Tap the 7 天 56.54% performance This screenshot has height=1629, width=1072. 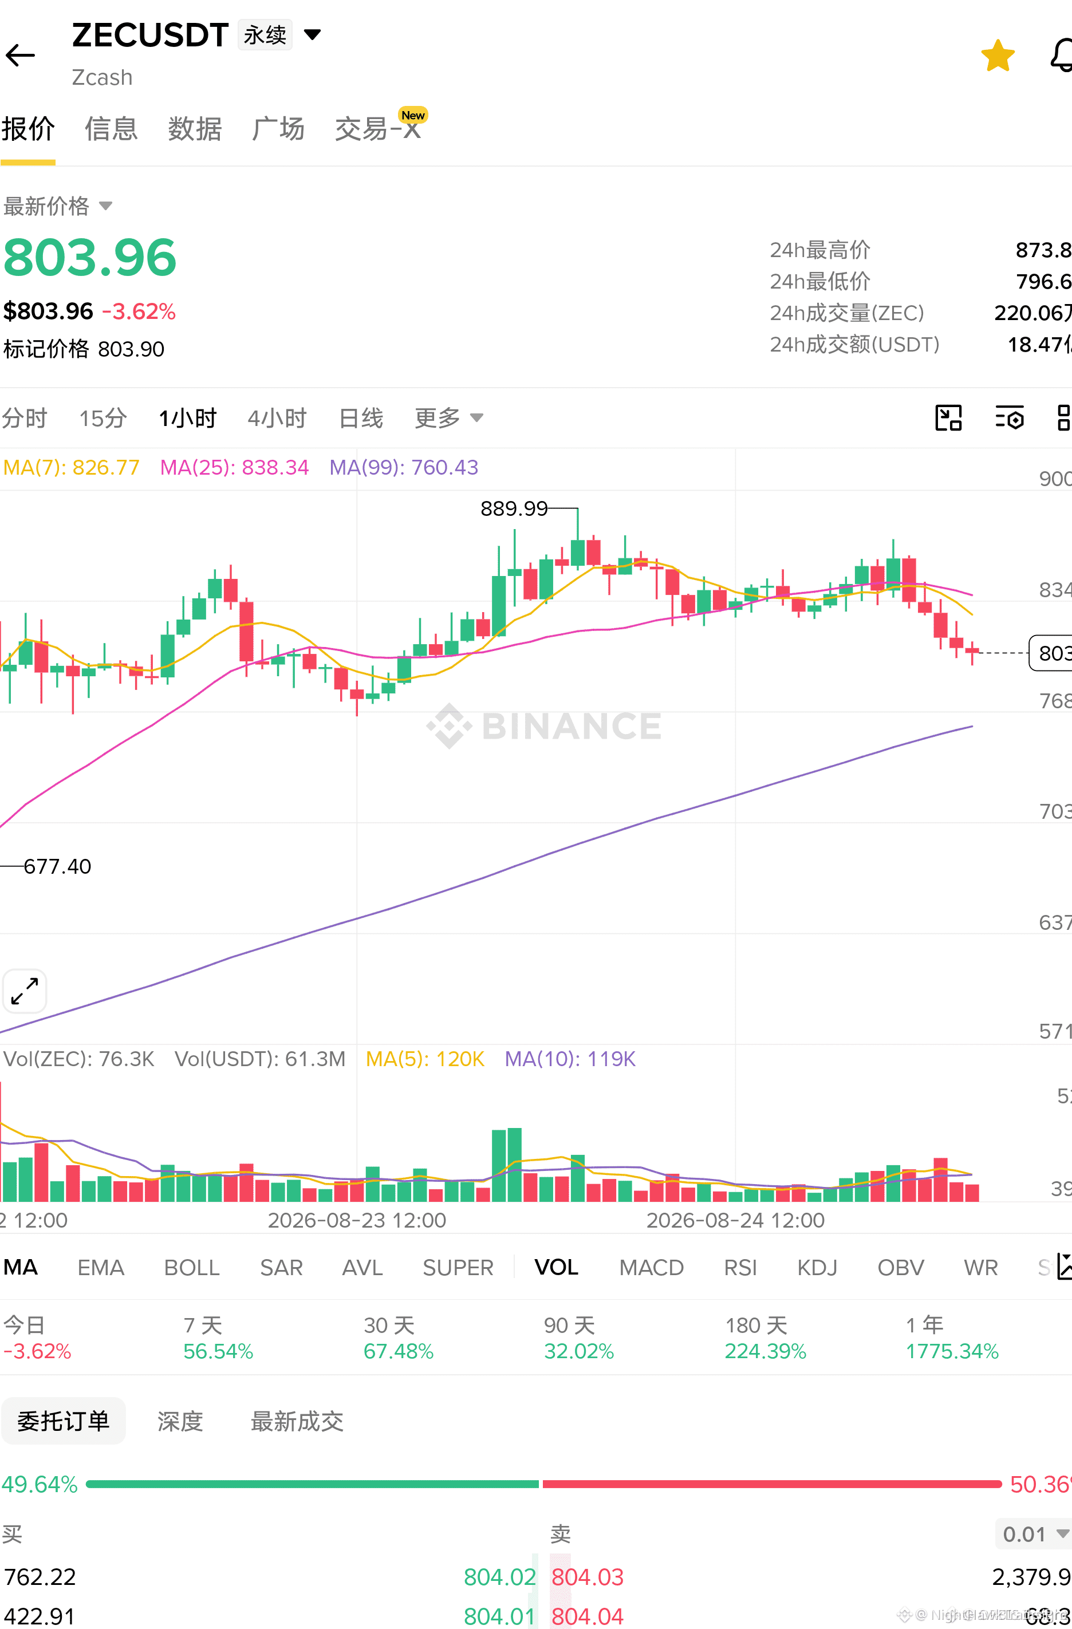(218, 1338)
